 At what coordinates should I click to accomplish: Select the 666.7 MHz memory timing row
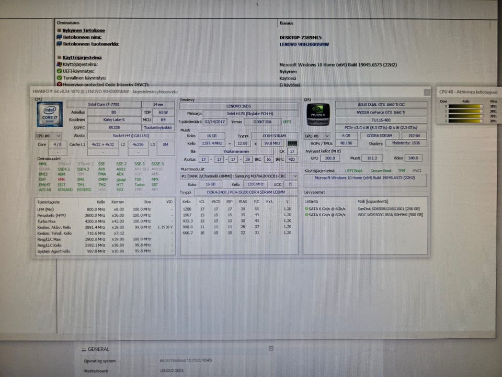click(x=238, y=233)
